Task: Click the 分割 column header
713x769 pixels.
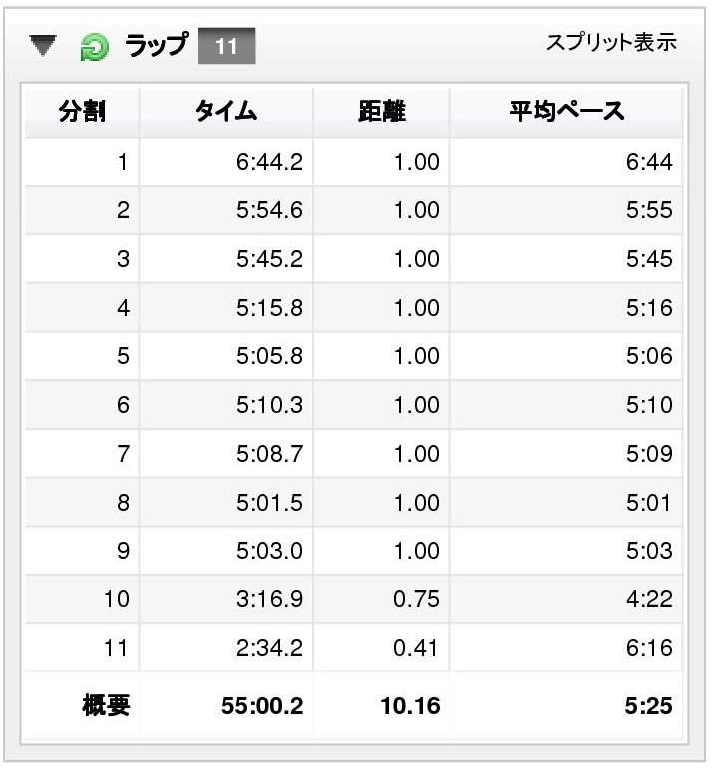Action: [82, 111]
